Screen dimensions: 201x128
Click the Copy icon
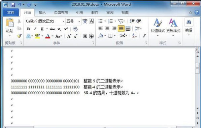19,29
